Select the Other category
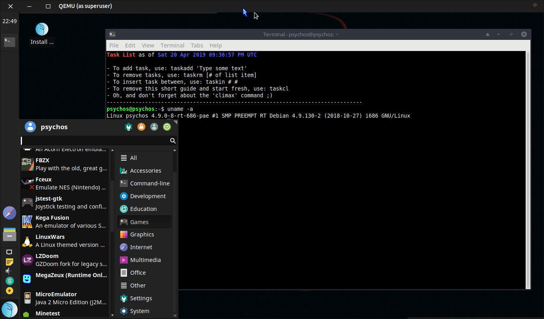This screenshot has width=544, height=319. (x=145, y=286)
